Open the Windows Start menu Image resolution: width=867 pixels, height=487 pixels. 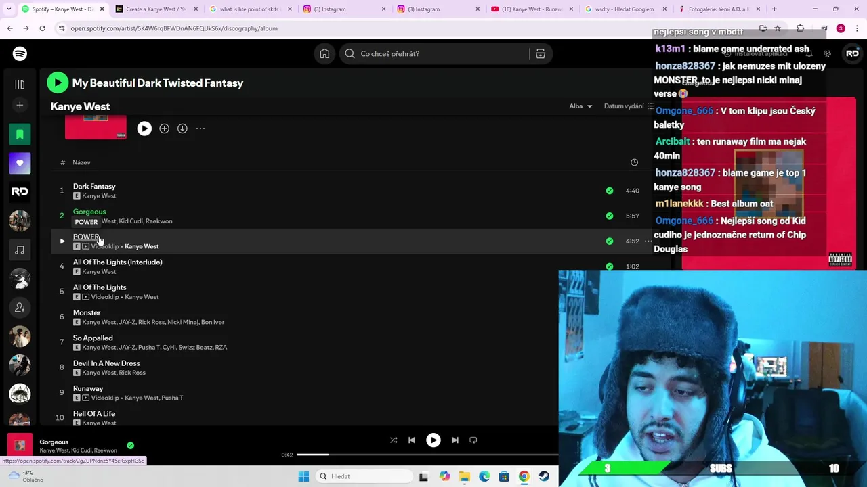303,476
